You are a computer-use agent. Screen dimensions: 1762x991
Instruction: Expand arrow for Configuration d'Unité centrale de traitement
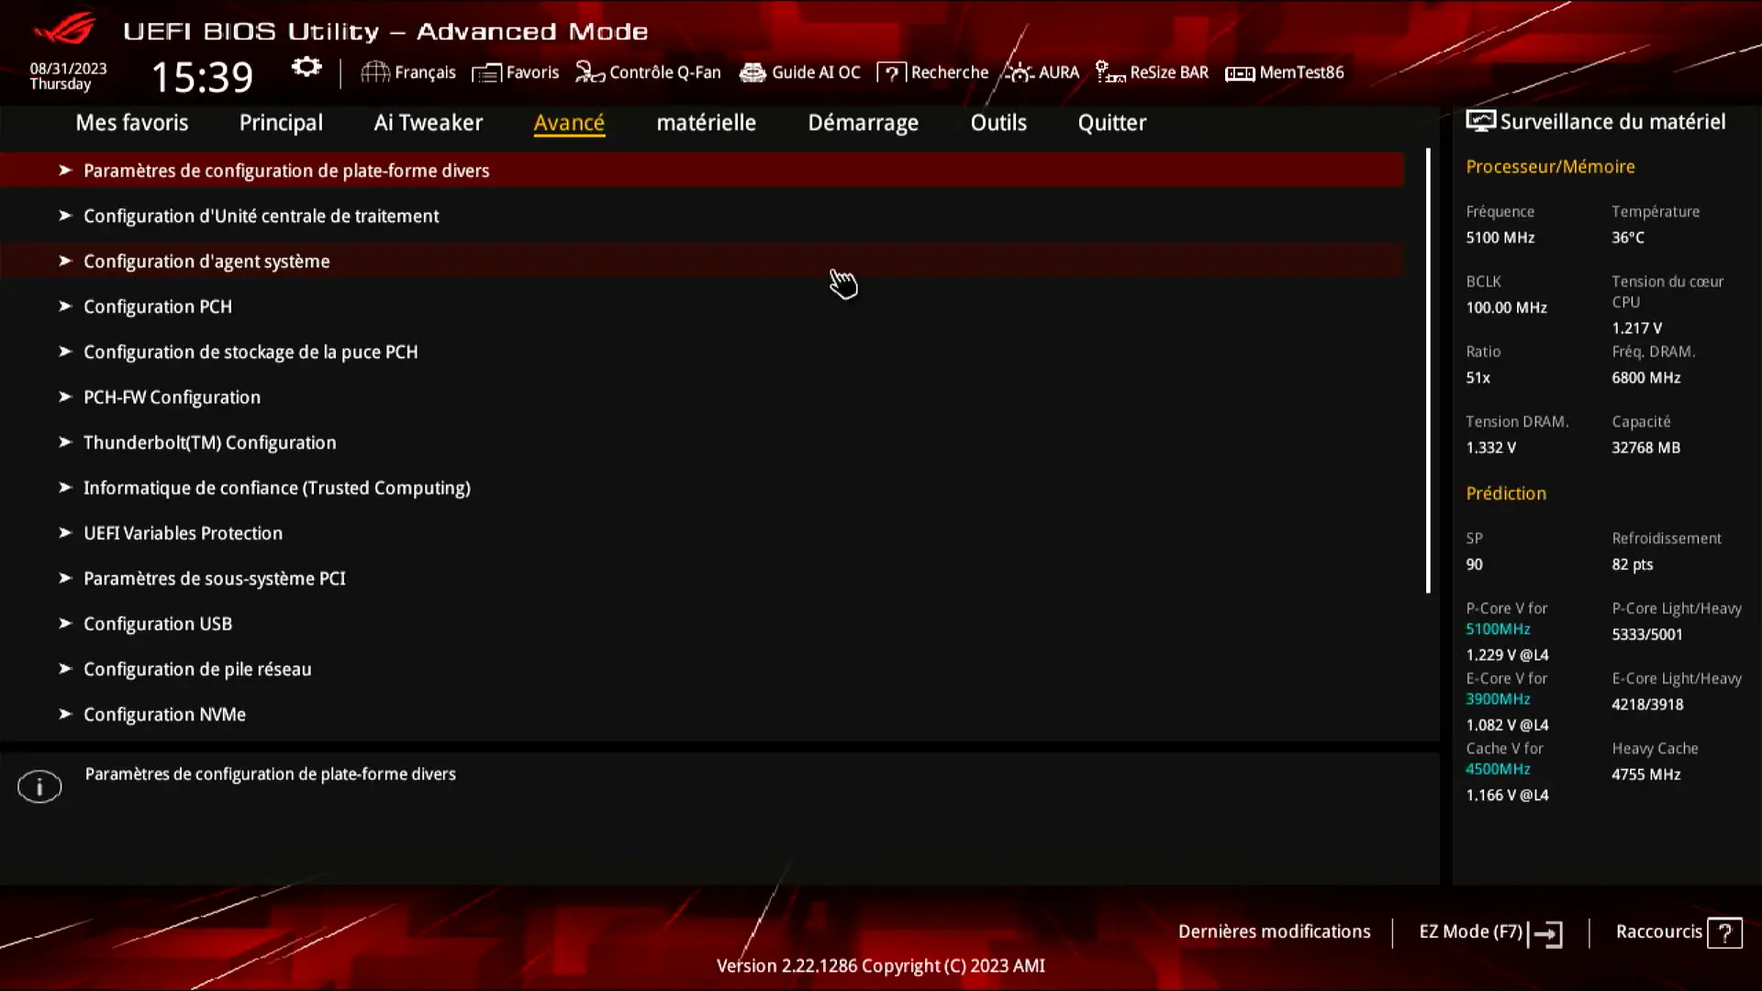pos(65,216)
